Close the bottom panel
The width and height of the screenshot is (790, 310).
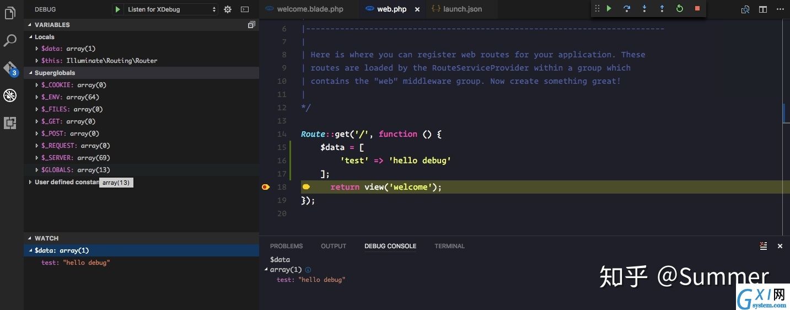tap(780, 246)
